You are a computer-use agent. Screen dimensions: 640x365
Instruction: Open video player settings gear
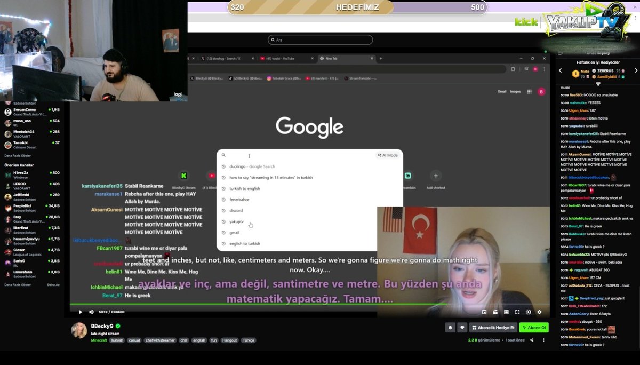point(539,312)
